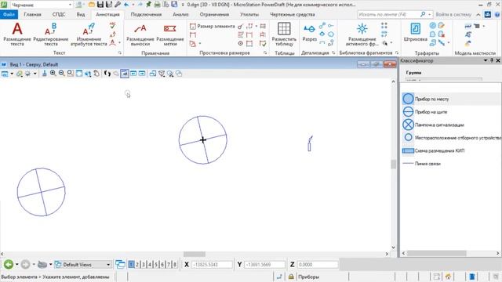The width and height of the screenshot is (502, 282).
Task: Select the Размещение текста tool
Action: click(17, 34)
